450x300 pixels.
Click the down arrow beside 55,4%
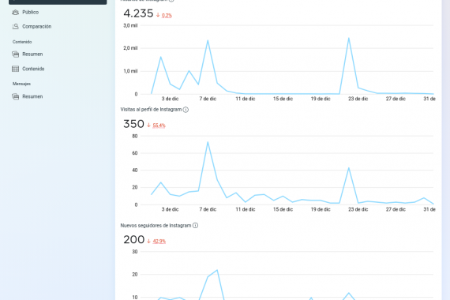148,126
